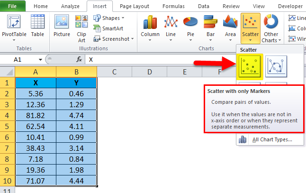
Task: Select column C header
Action: coord(114,72)
